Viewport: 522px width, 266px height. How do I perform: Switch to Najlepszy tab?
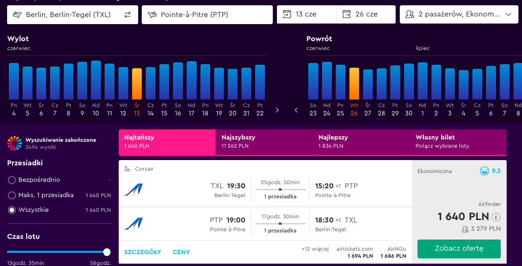pyautogui.click(x=361, y=142)
